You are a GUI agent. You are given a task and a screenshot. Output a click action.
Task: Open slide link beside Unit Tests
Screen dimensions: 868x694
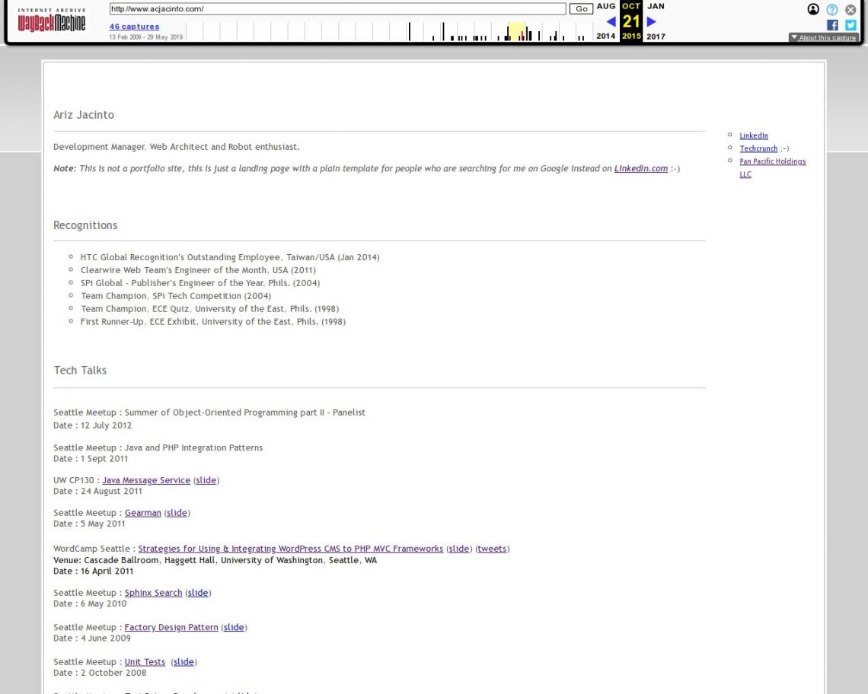(183, 662)
